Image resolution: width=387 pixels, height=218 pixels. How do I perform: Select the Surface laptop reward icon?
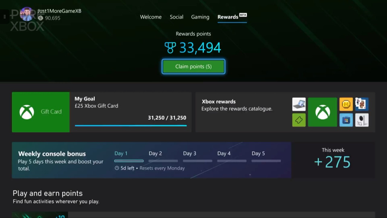pyautogui.click(x=299, y=104)
